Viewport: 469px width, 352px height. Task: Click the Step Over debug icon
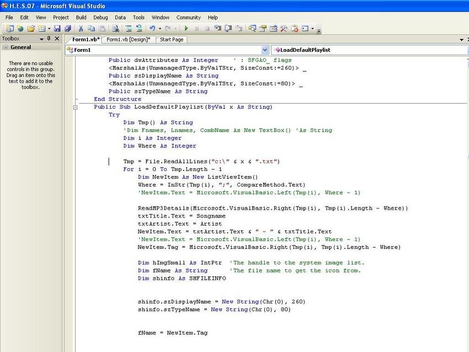point(228,29)
